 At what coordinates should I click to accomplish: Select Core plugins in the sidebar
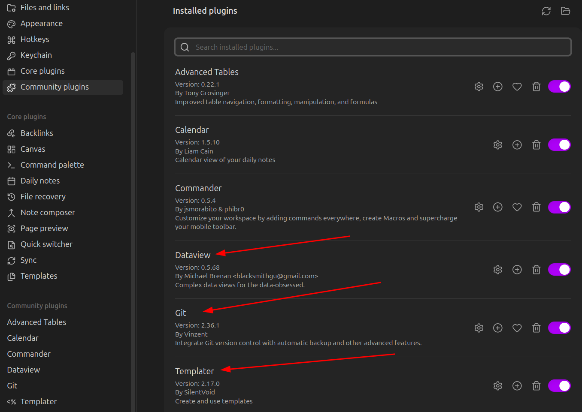pos(42,71)
